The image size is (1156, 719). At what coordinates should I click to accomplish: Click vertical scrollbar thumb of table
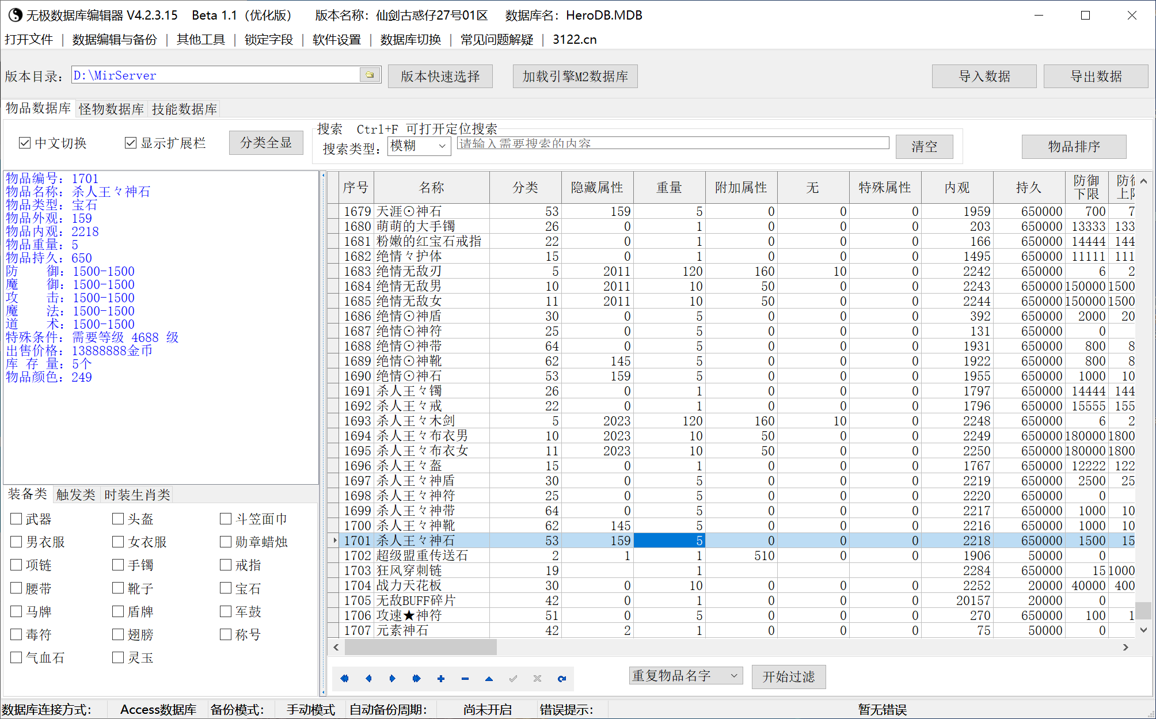(1143, 610)
